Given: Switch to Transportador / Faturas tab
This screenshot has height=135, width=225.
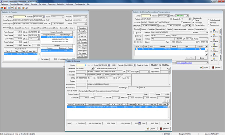Looking at the screenshot, I should click(86, 91).
